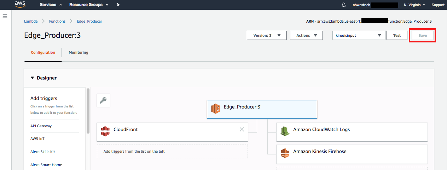The width and height of the screenshot is (447, 170).
Task: Open the Version: 3 dropdown
Action: (x=266, y=35)
